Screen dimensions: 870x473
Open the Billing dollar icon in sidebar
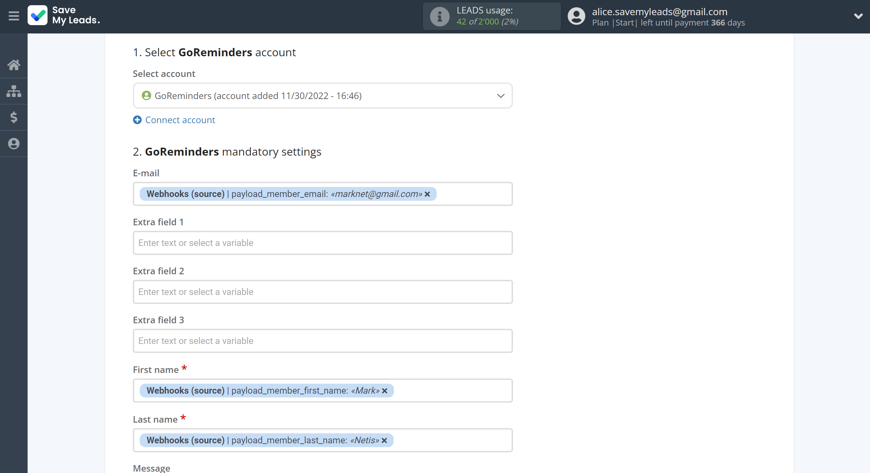[x=14, y=117]
